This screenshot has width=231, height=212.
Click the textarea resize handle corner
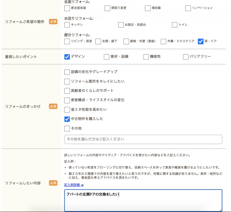220,210
